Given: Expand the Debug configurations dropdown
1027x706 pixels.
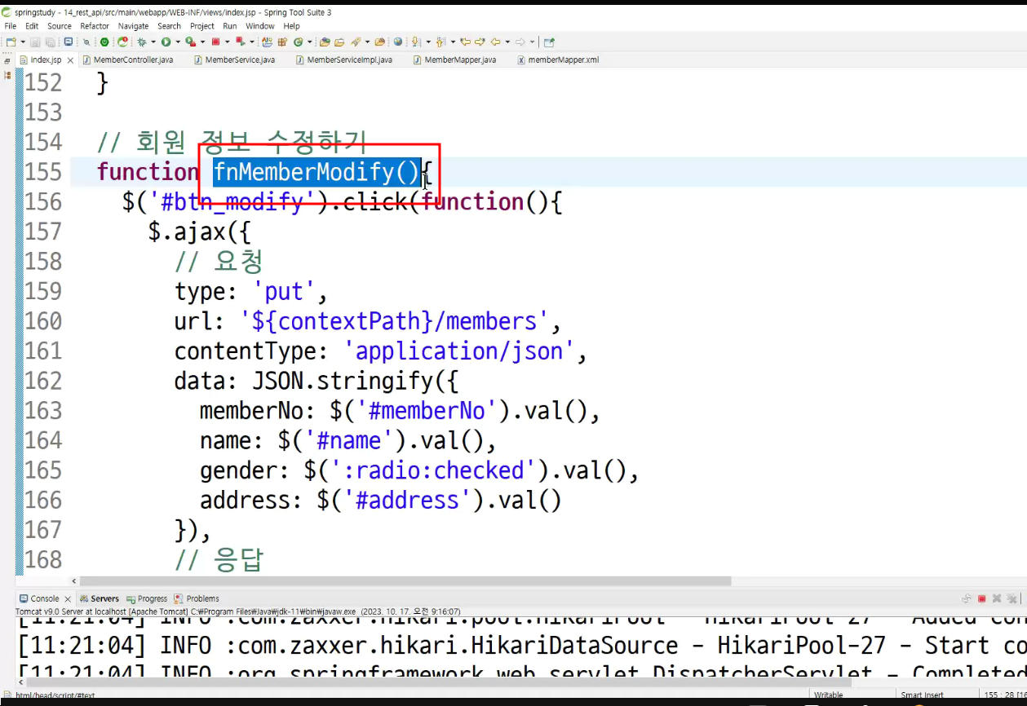Looking at the screenshot, I should (153, 42).
